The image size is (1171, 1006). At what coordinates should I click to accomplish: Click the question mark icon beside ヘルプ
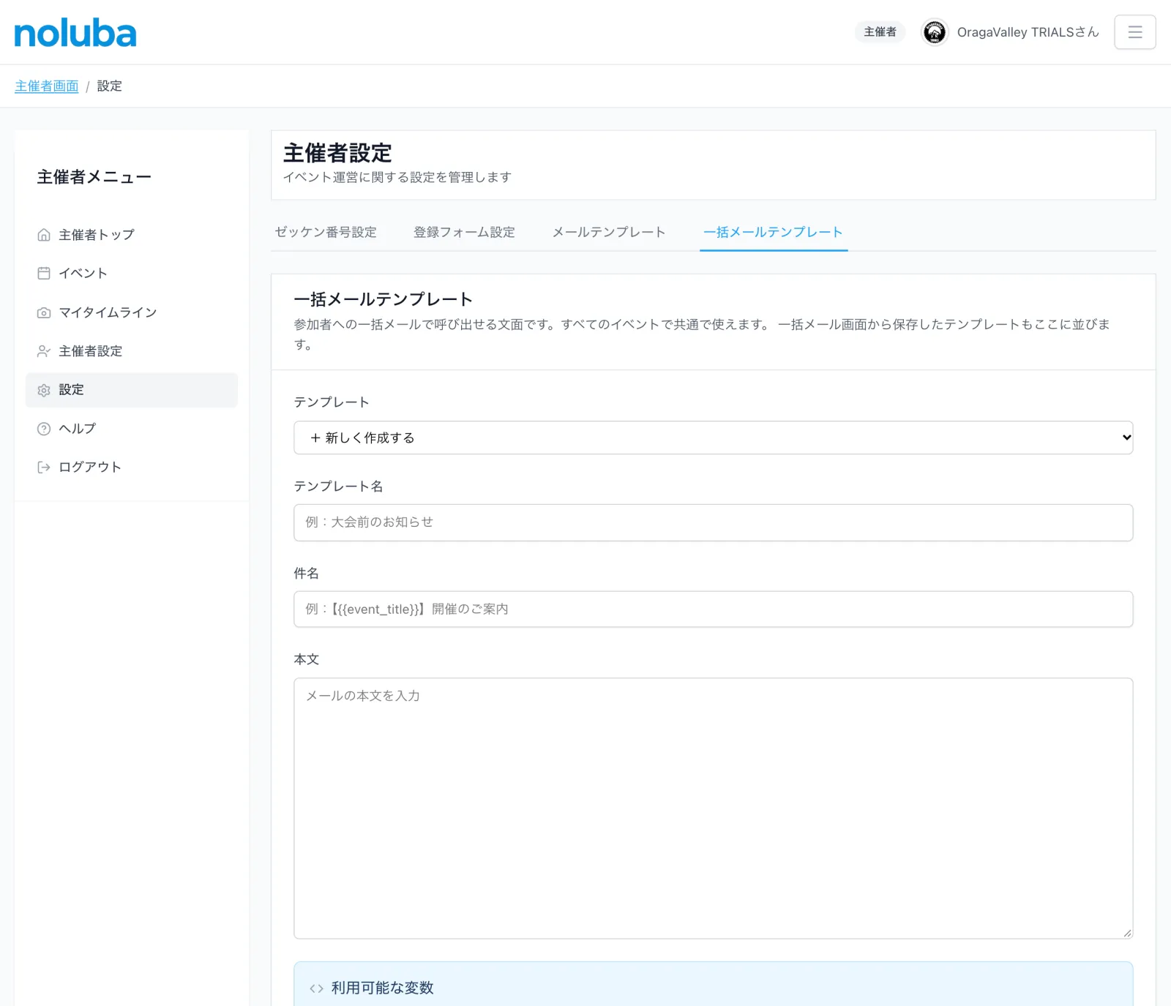pyautogui.click(x=44, y=429)
